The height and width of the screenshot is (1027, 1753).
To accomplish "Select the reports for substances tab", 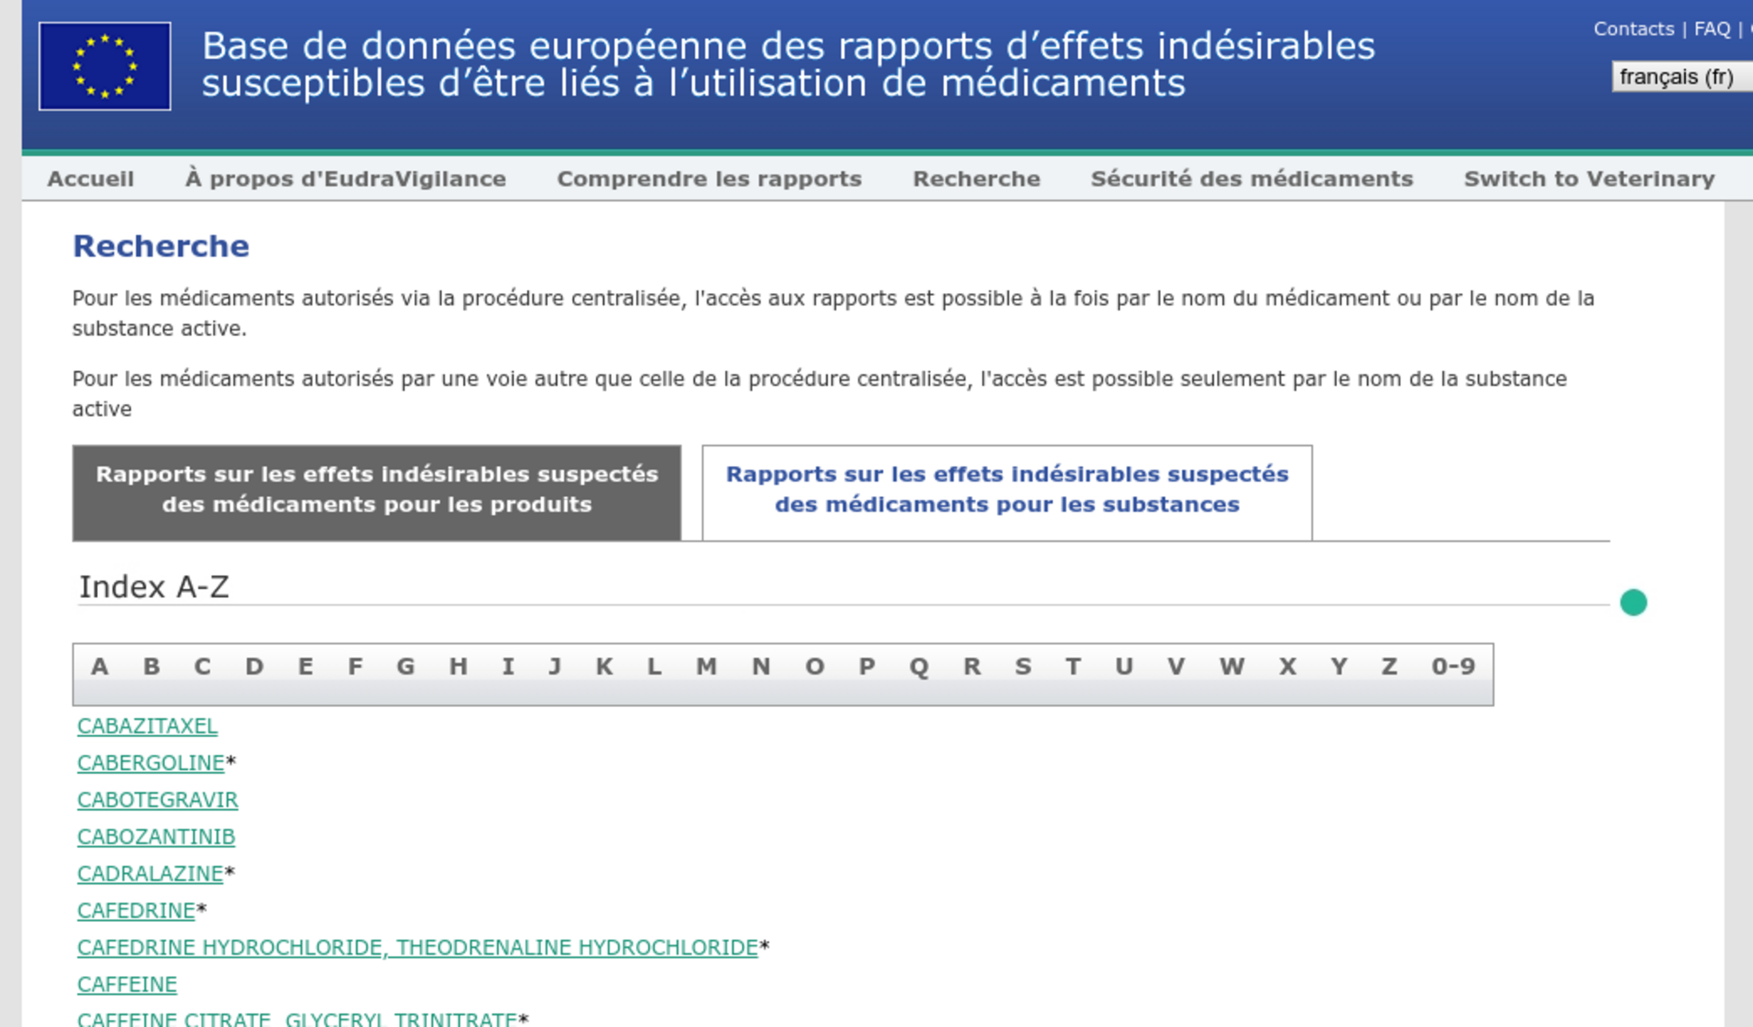I will pyautogui.click(x=1007, y=493).
